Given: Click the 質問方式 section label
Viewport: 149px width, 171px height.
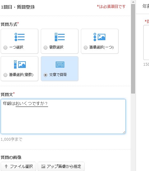Looking at the screenshot, I should tap(9, 24).
